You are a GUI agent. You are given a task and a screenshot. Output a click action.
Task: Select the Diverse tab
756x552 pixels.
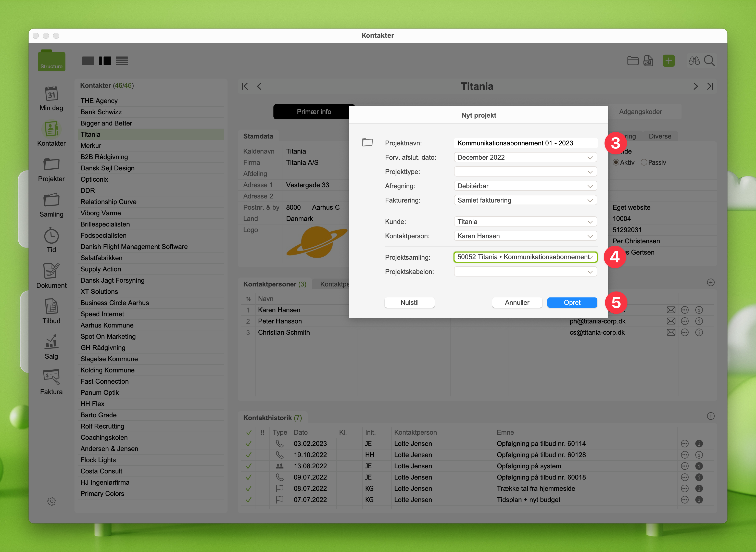[x=660, y=136]
